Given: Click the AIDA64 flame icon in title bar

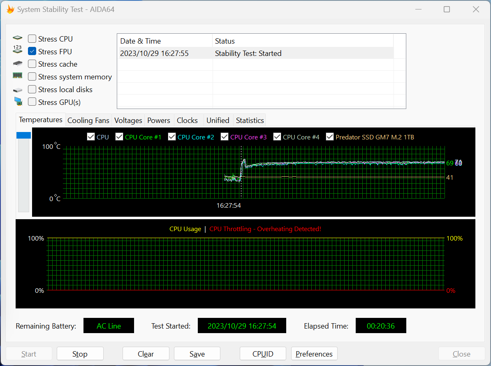Looking at the screenshot, I should pyautogui.click(x=10, y=9).
